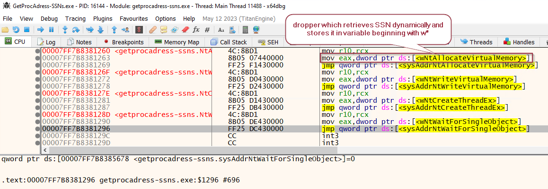Toggle breakpoint dot at address 00007FF7B8381269
This screenshot has width=548, height=189.
[37, 65]
